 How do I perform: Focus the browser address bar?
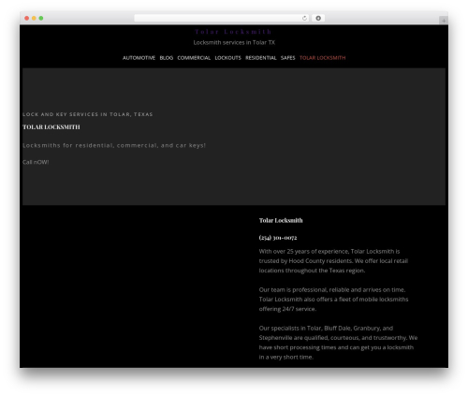point(222,18)
